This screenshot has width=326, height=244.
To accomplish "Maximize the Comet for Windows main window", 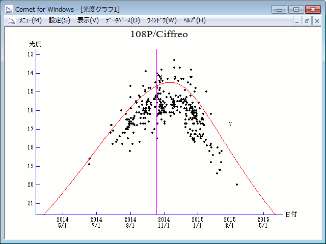I will (295, 9).
